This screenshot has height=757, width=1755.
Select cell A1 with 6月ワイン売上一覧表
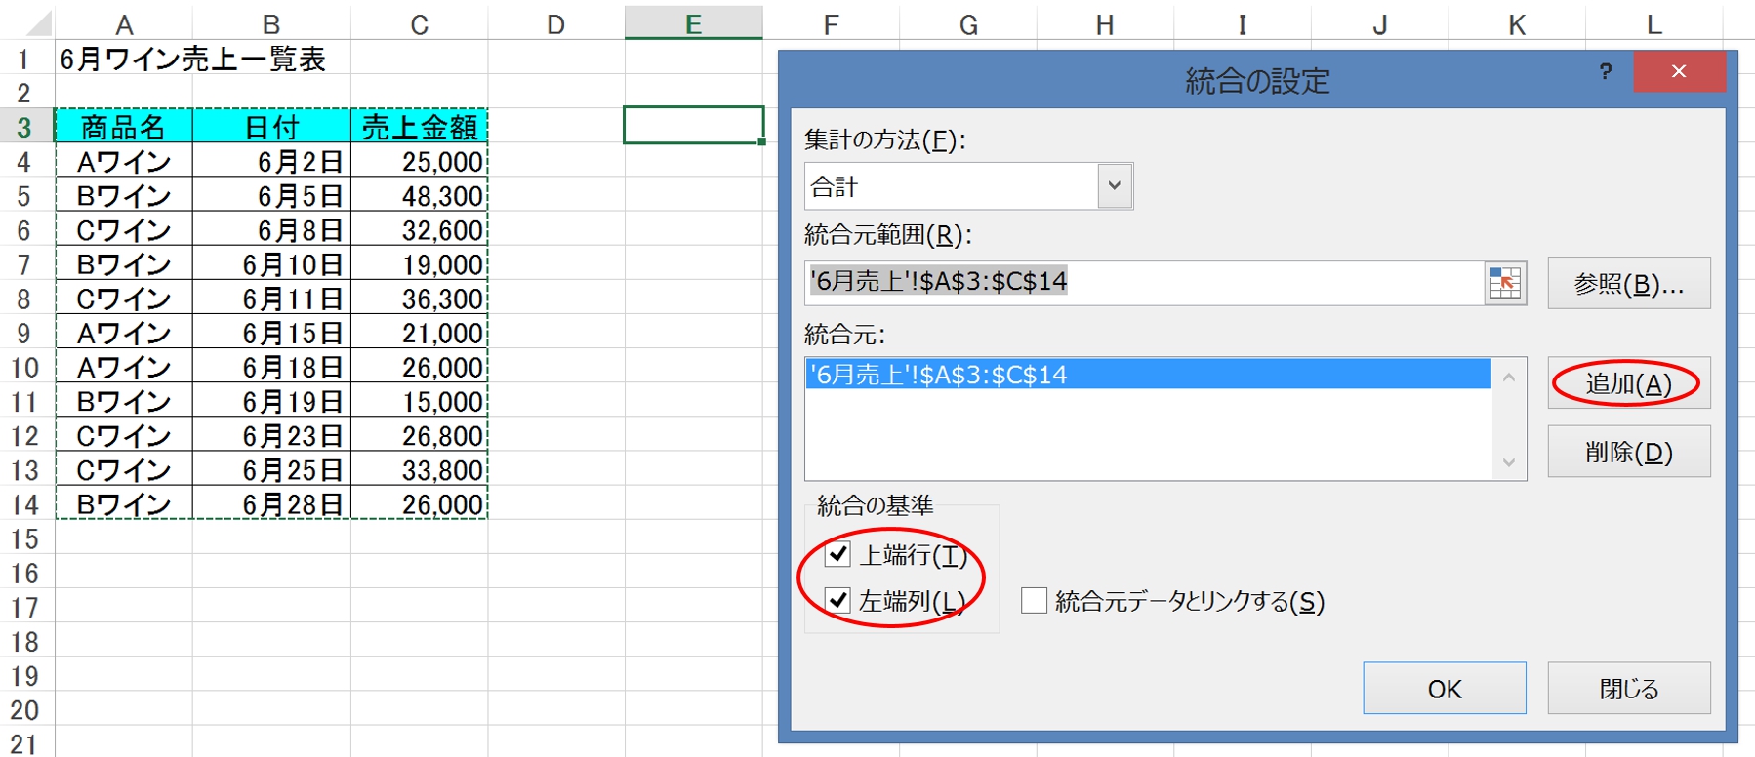pyautogui.click(x=124, y=60)
